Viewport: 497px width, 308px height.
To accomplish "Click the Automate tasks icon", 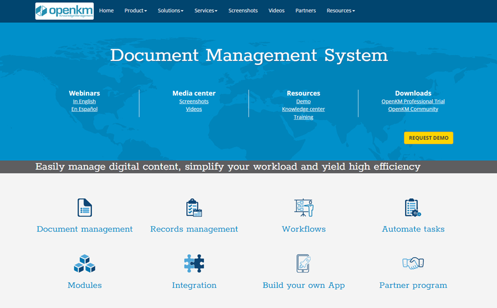I will pyautogui.click(x=413, y=208).
